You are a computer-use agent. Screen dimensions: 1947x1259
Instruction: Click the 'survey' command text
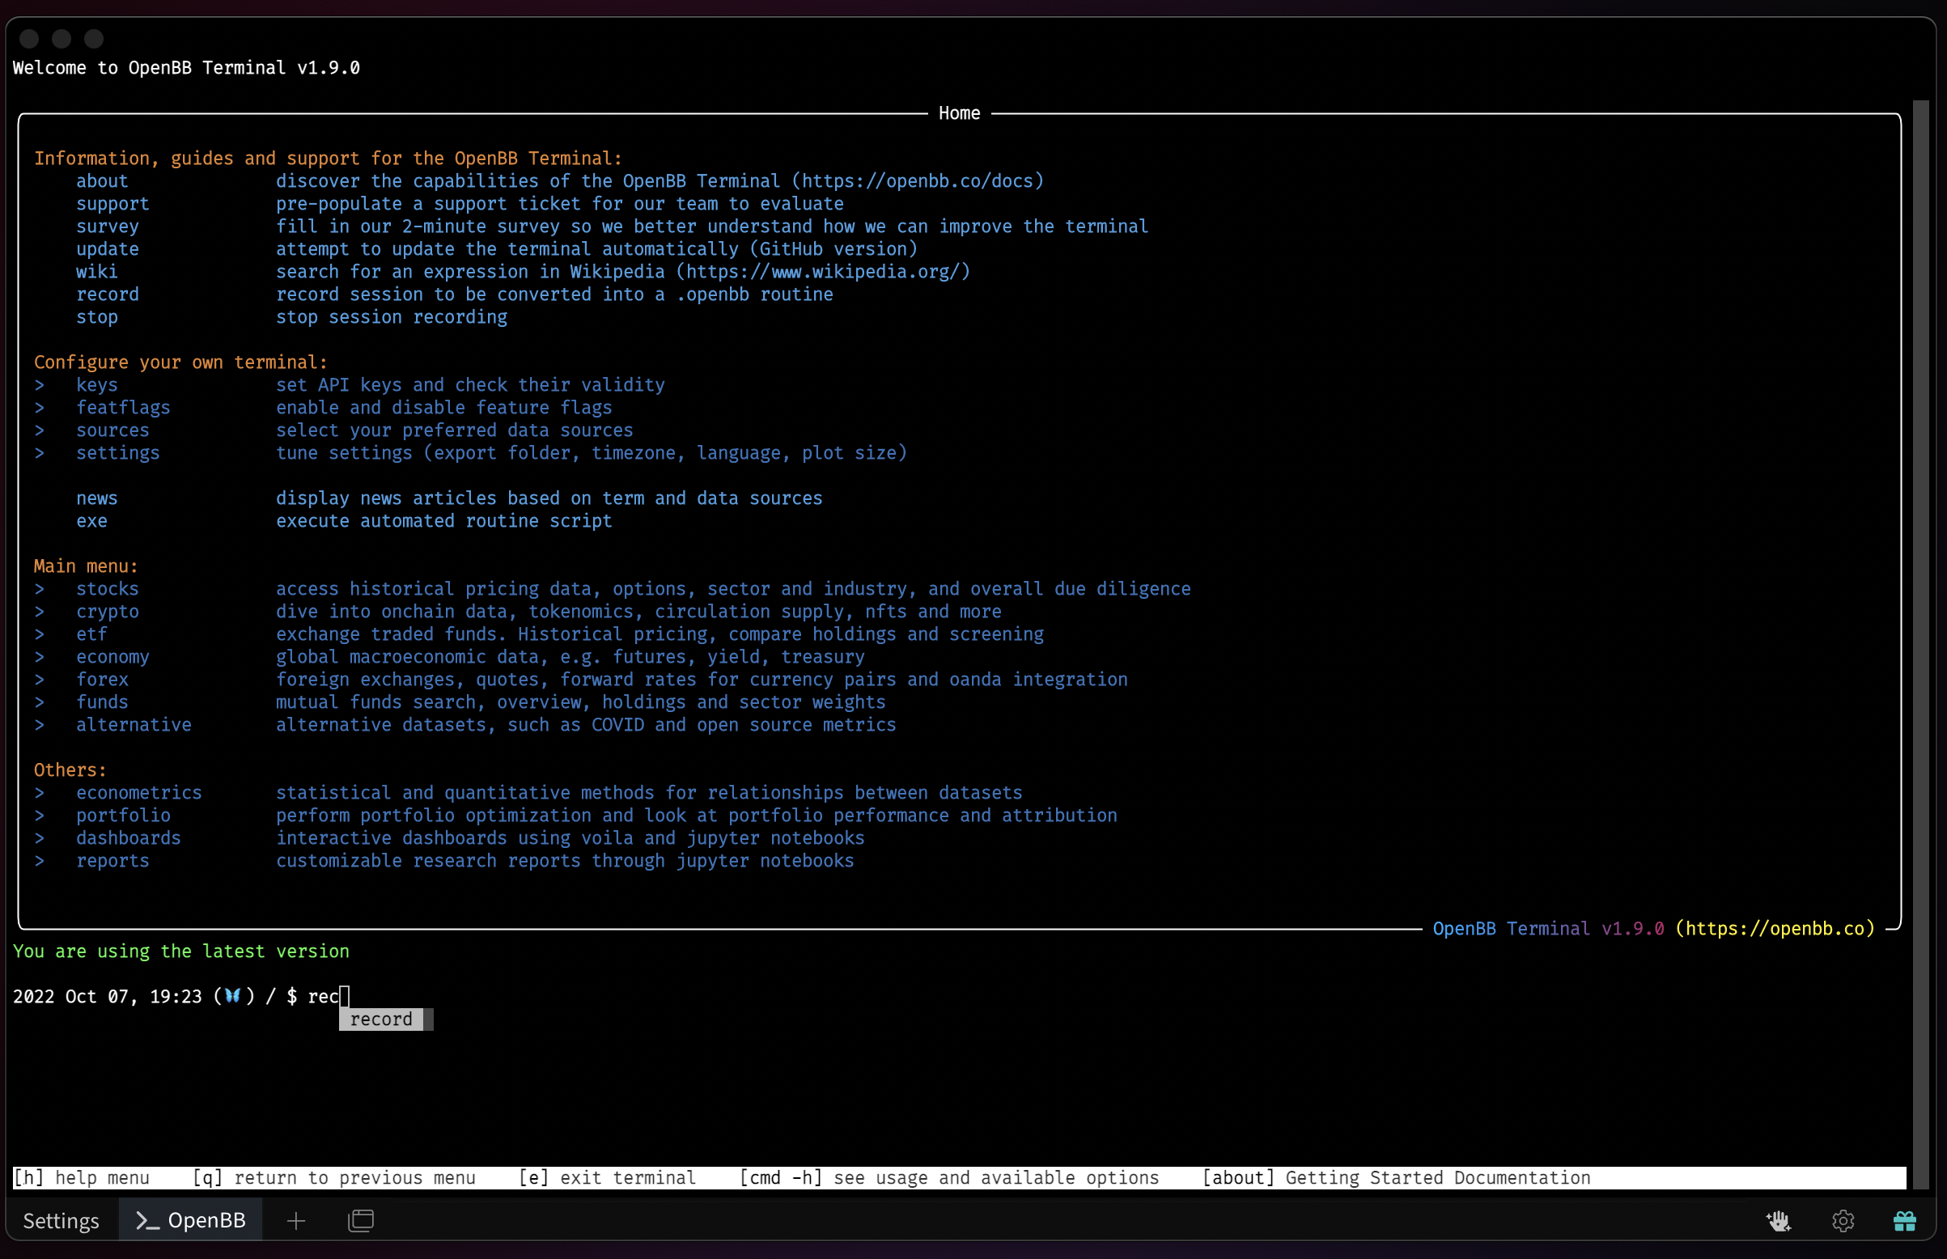coord(108,227)
